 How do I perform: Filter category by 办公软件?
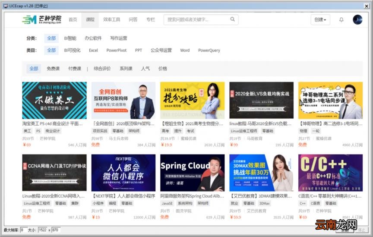(93, 38)
